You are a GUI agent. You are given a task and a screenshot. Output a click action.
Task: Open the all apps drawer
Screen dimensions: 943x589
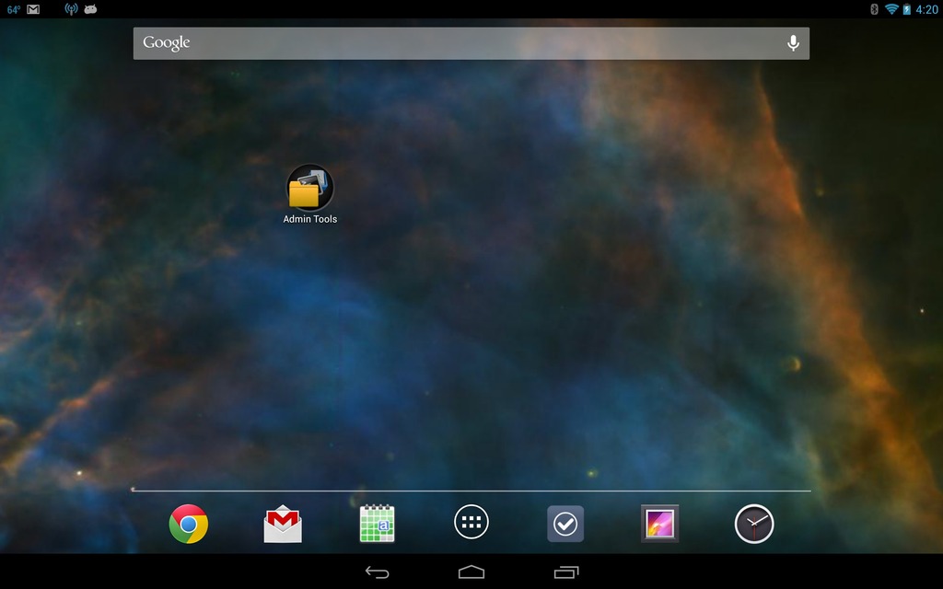point(471,522)
